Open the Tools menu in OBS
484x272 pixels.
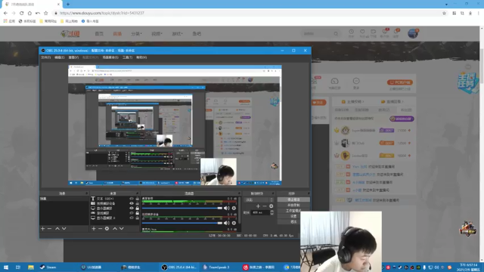[127, 57]
